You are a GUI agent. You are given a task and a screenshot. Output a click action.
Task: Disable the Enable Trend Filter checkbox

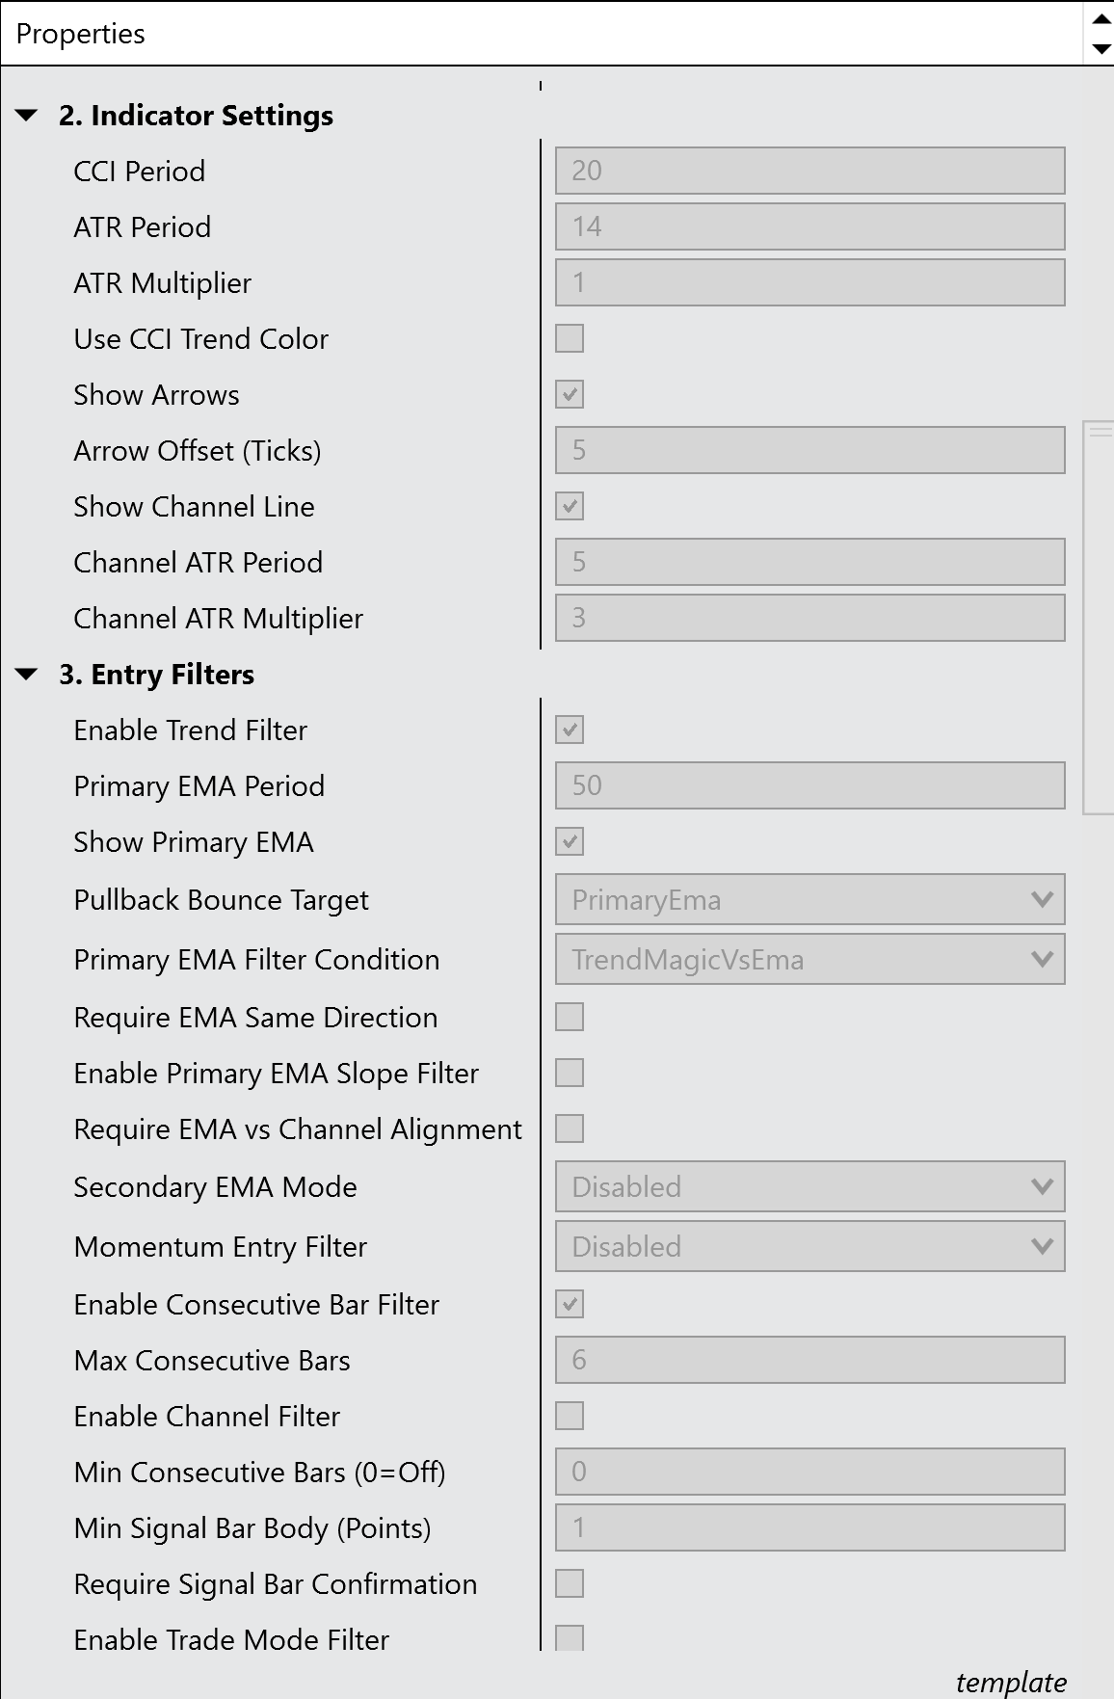tap(570, 730)
